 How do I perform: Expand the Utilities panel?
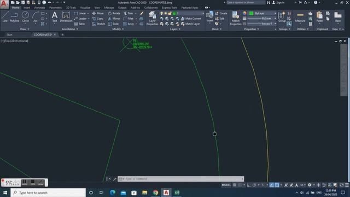302,29
